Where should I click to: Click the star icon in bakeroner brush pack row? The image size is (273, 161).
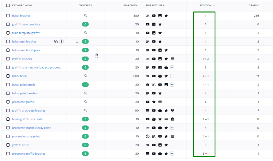click(166, 50)
